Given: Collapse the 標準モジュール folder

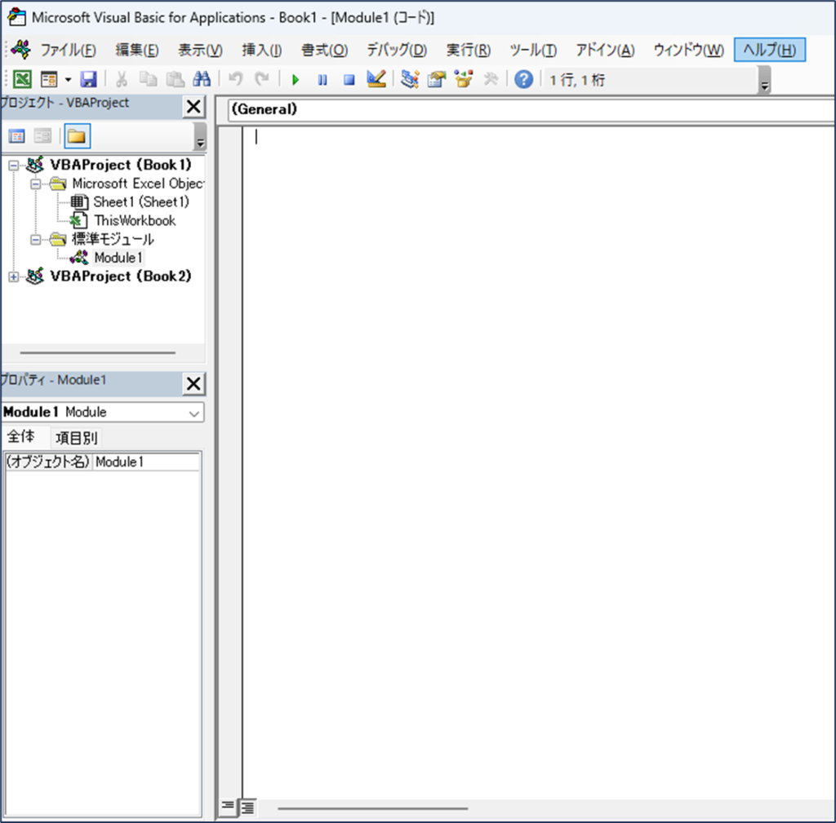Looking at the screenshot, I should (x=35, y=240).
